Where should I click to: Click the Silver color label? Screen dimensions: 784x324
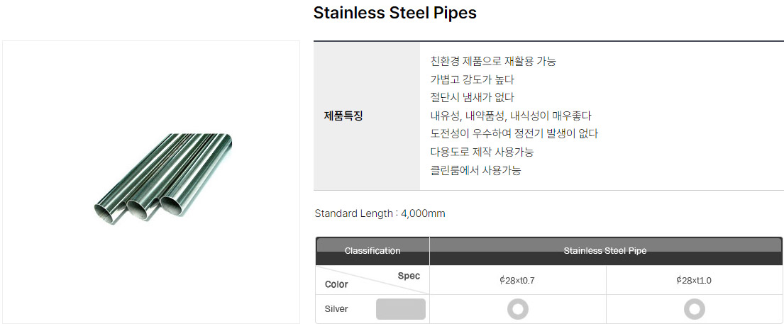pos(336,309)
